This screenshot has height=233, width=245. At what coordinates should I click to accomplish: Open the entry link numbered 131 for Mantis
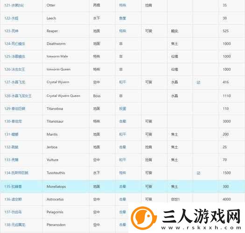click(x=11, y=134)
